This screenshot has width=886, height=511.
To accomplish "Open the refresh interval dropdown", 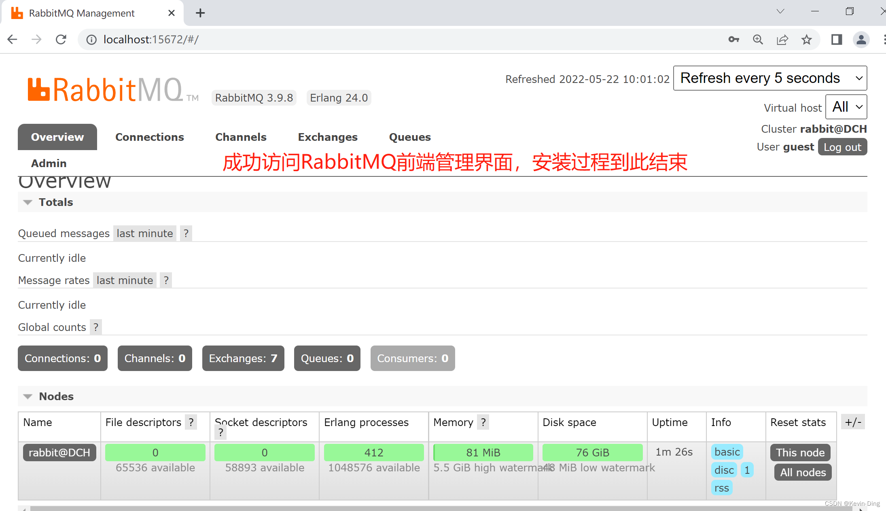I will click(x=770, y=78).
